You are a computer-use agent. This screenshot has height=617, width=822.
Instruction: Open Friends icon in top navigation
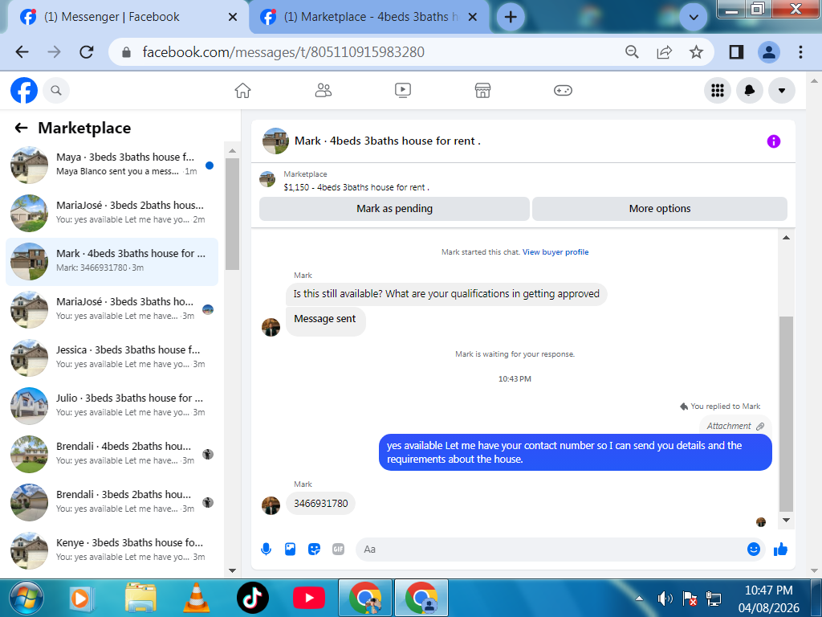[323, 90]
